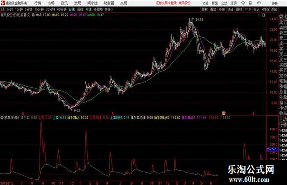
Task: Click the 现价 row in the right panel
Action: (283, 76)
